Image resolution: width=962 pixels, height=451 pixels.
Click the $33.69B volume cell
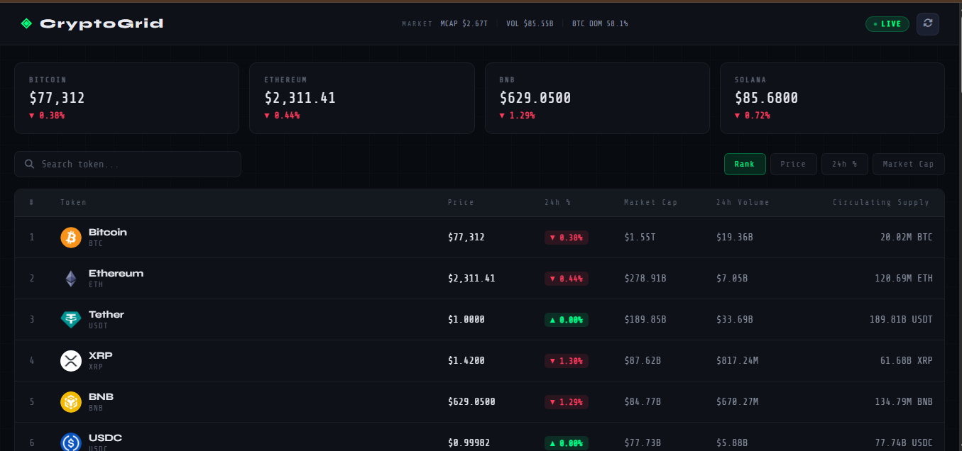tap(735, 320)
